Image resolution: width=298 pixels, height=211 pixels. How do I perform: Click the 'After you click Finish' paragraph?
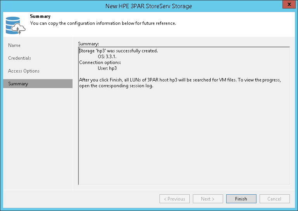point(180,80)
